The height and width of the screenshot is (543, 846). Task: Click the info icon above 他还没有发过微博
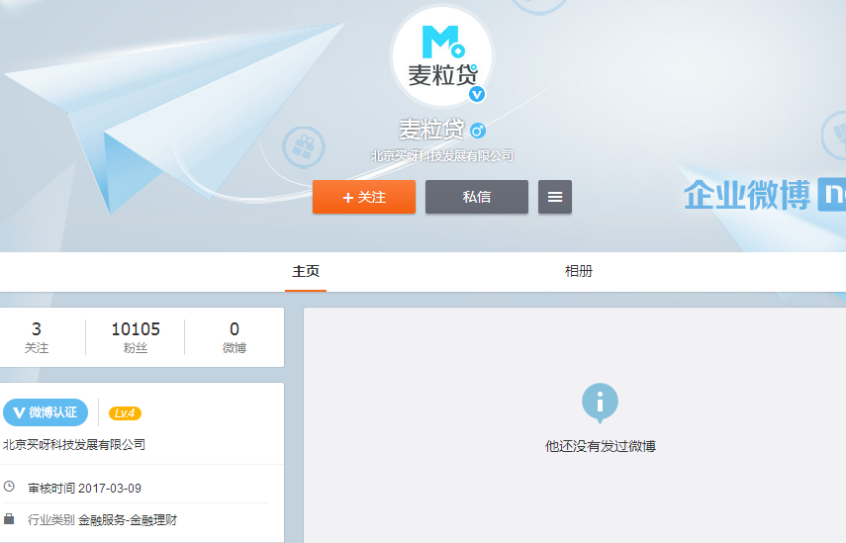pos(600,403)
